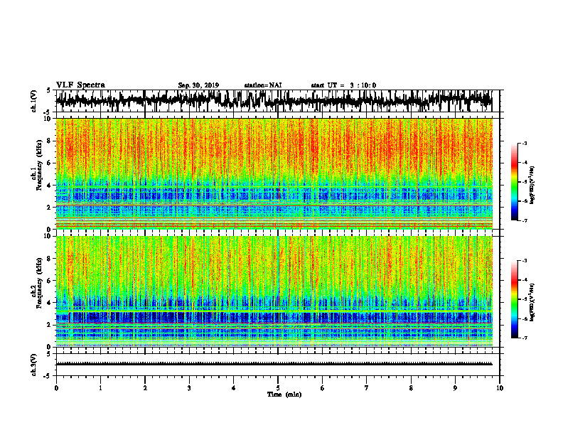The image size is (563, 435).
Task: Click time axis tick label "5"
Action: click(278, 388)
